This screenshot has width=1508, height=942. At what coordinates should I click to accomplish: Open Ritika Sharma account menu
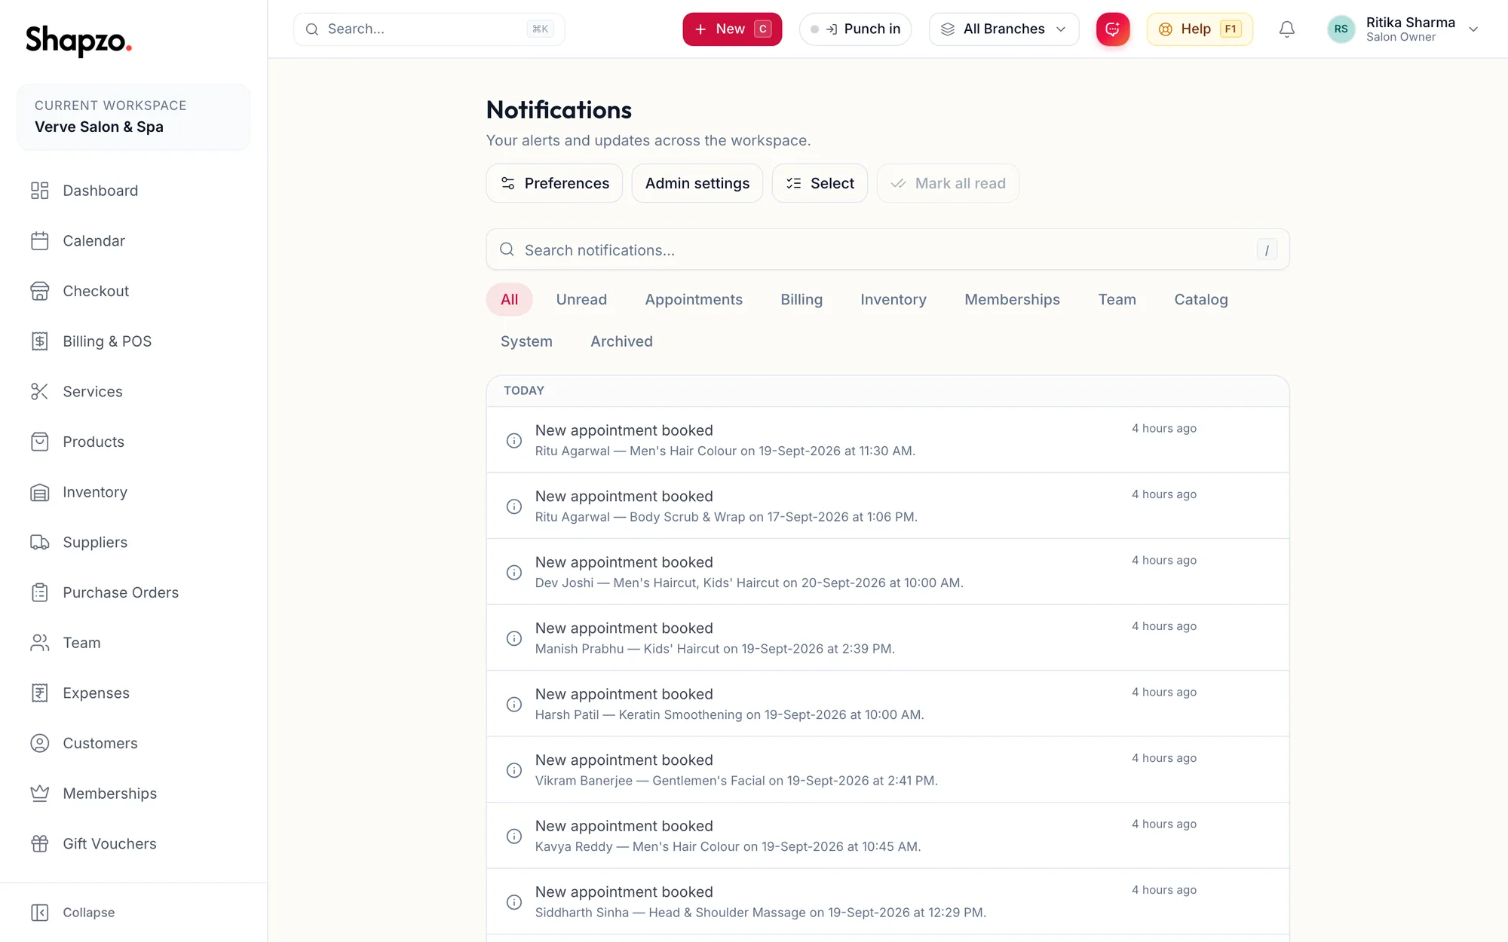(1403, 29)
